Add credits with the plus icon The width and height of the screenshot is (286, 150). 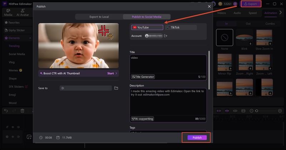click(x=235, y=4)
